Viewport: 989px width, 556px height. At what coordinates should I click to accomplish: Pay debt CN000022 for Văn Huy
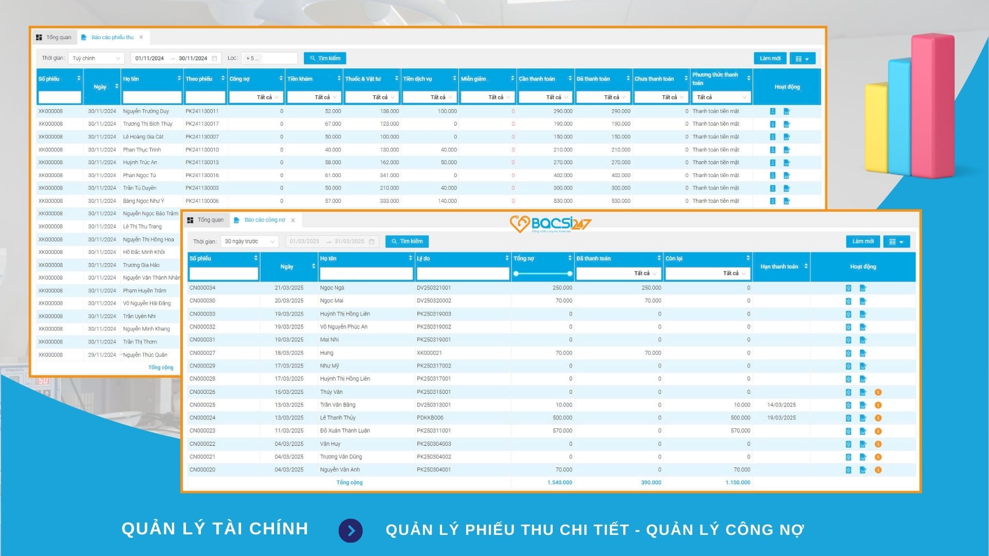[x=878, y=444]
